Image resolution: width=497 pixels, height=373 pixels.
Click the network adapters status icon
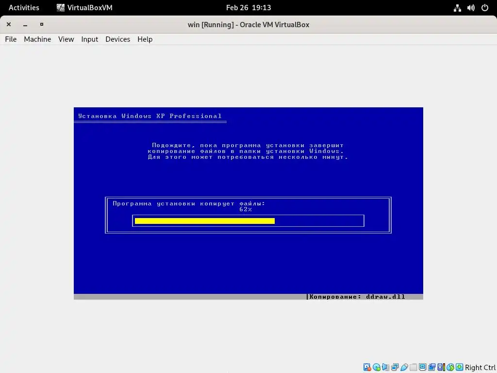point(395,367)
